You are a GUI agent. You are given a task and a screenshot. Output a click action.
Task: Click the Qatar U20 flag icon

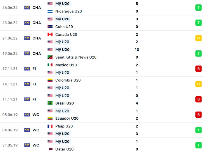[50, 149]
